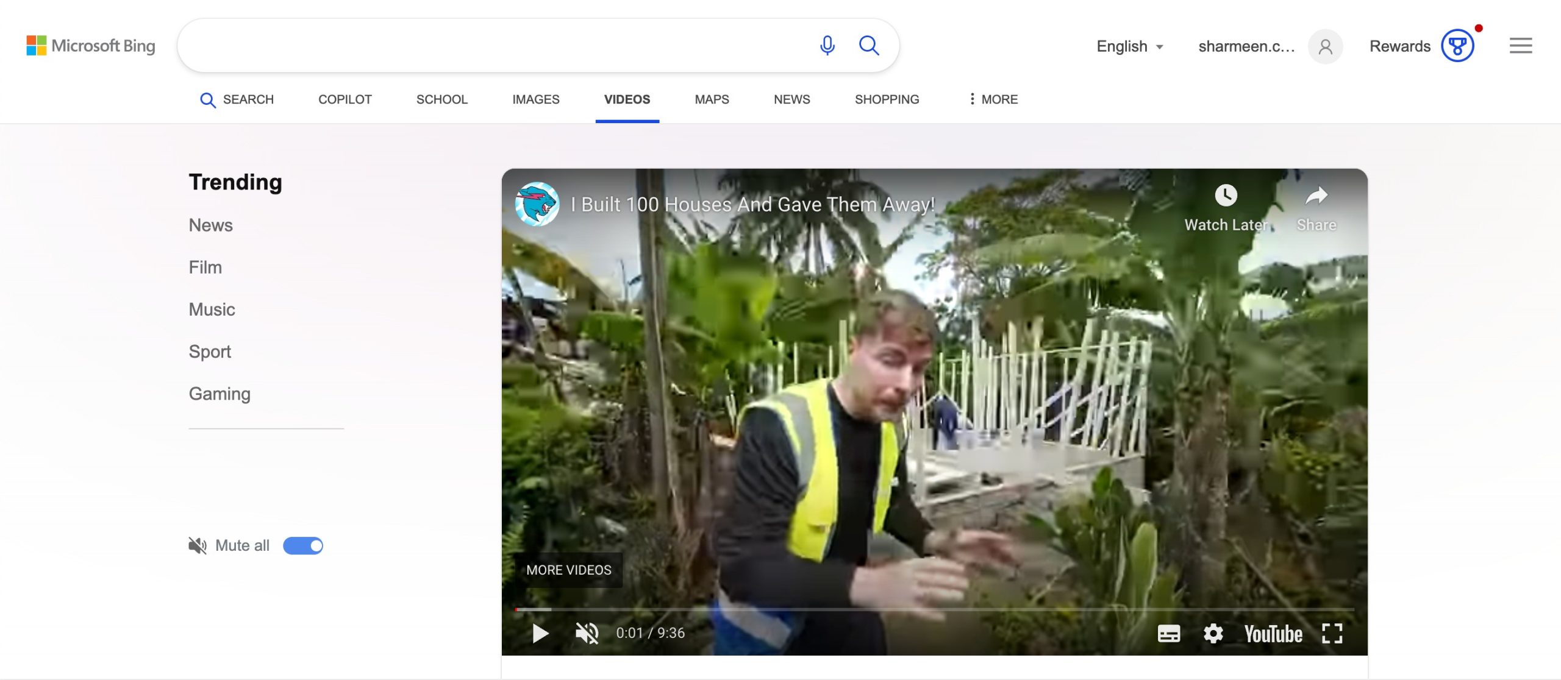The width and height of the screenshot is (1561, 680).
Task: Switch to the IMAGES tab
Action: [535, 99]
